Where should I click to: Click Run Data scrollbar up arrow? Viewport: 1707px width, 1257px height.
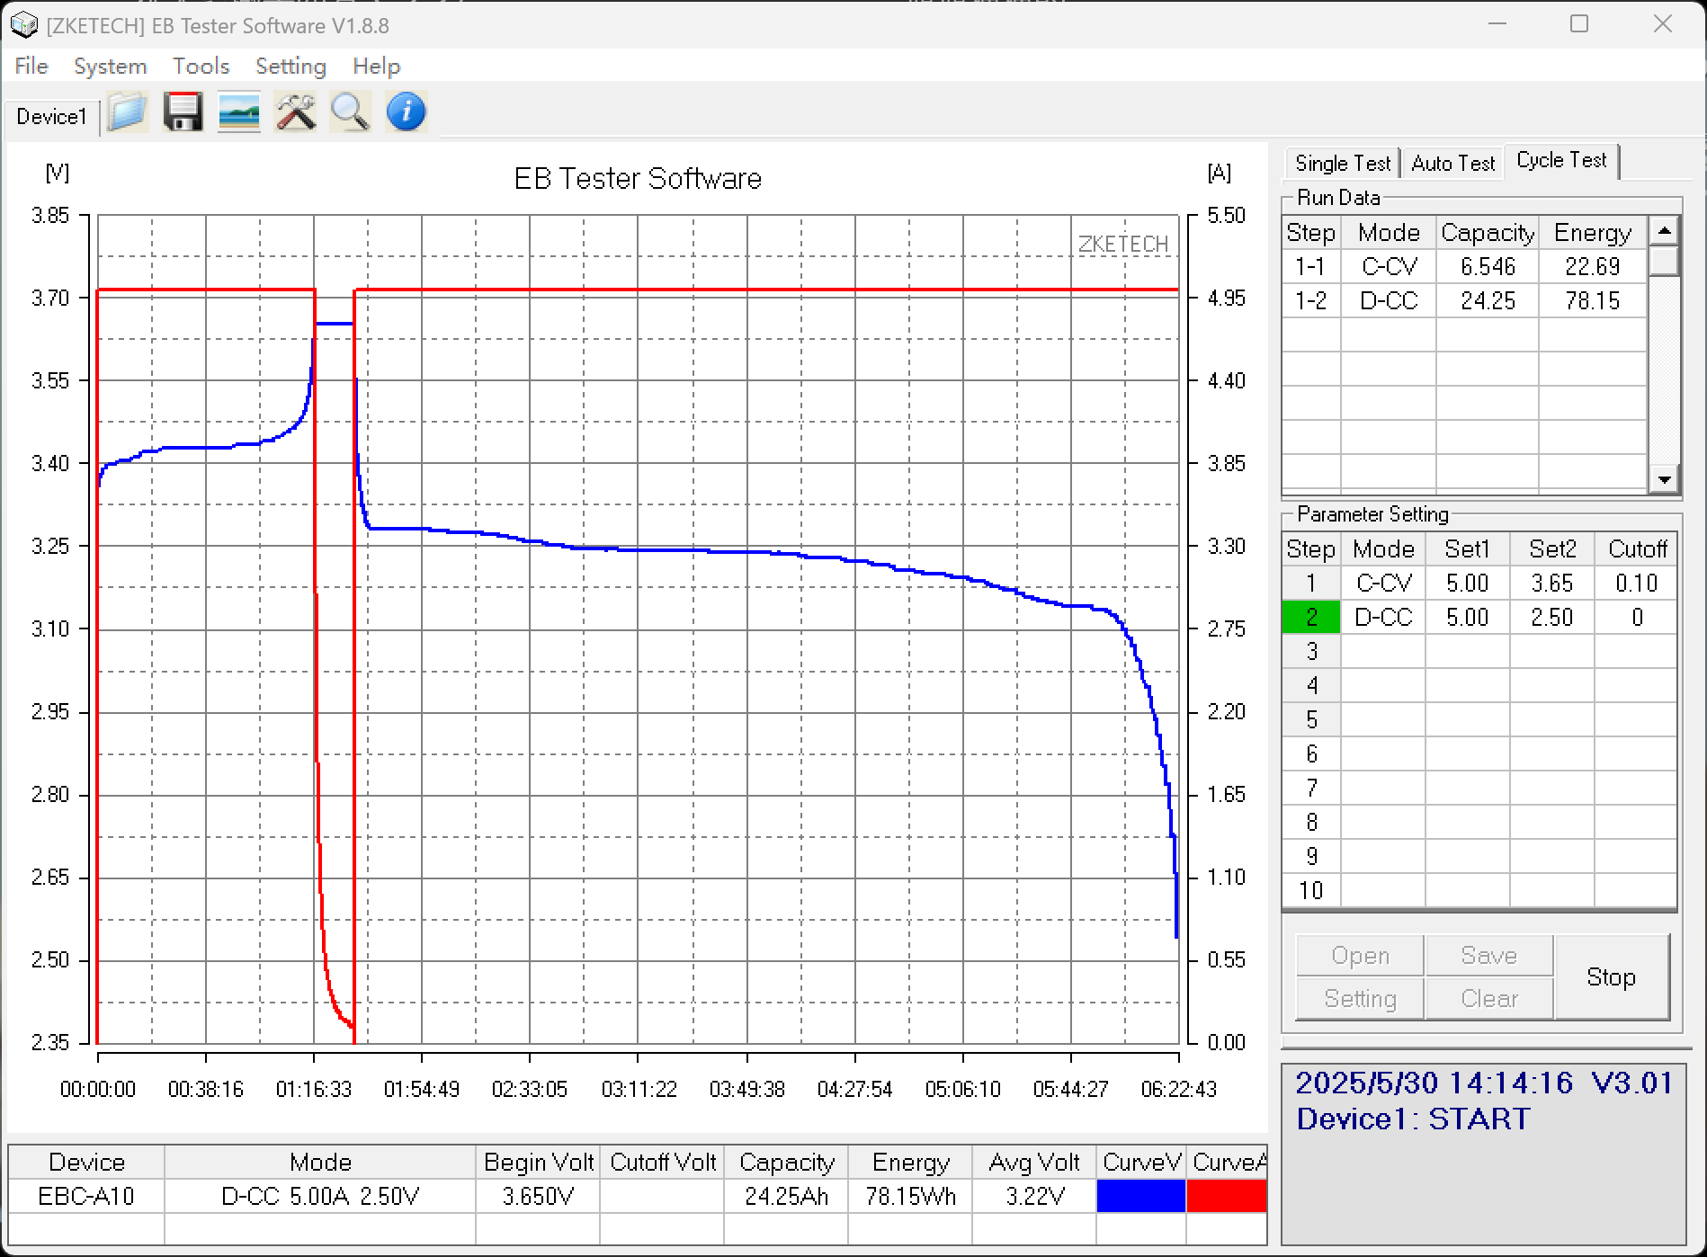pyautogui.click(x=1664, y=231)
